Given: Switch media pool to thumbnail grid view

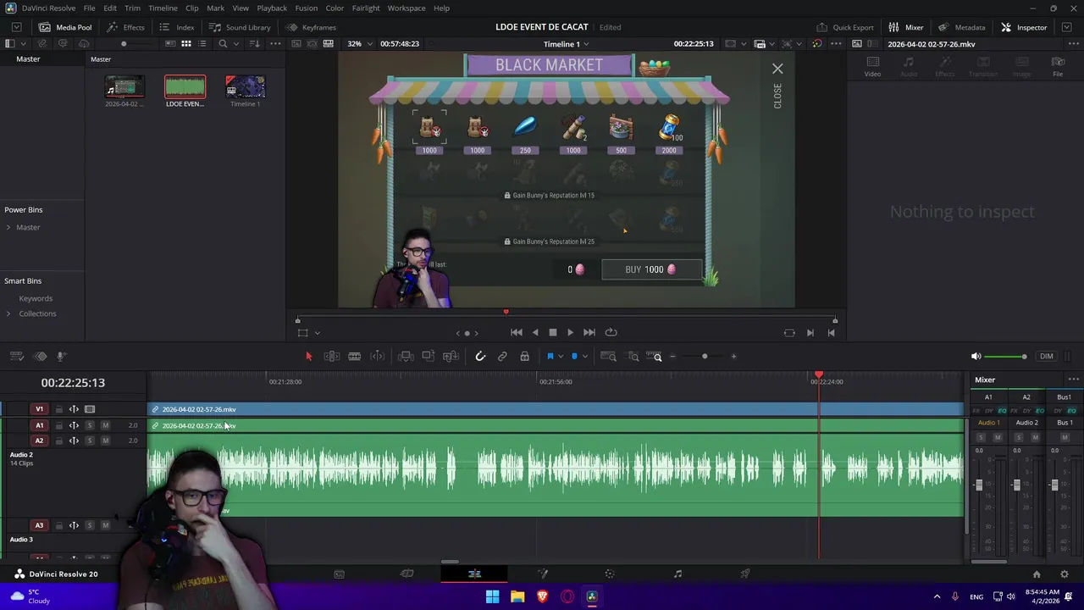Looking at the screenshot, I should pyautogui.click(x=185, y=44).
